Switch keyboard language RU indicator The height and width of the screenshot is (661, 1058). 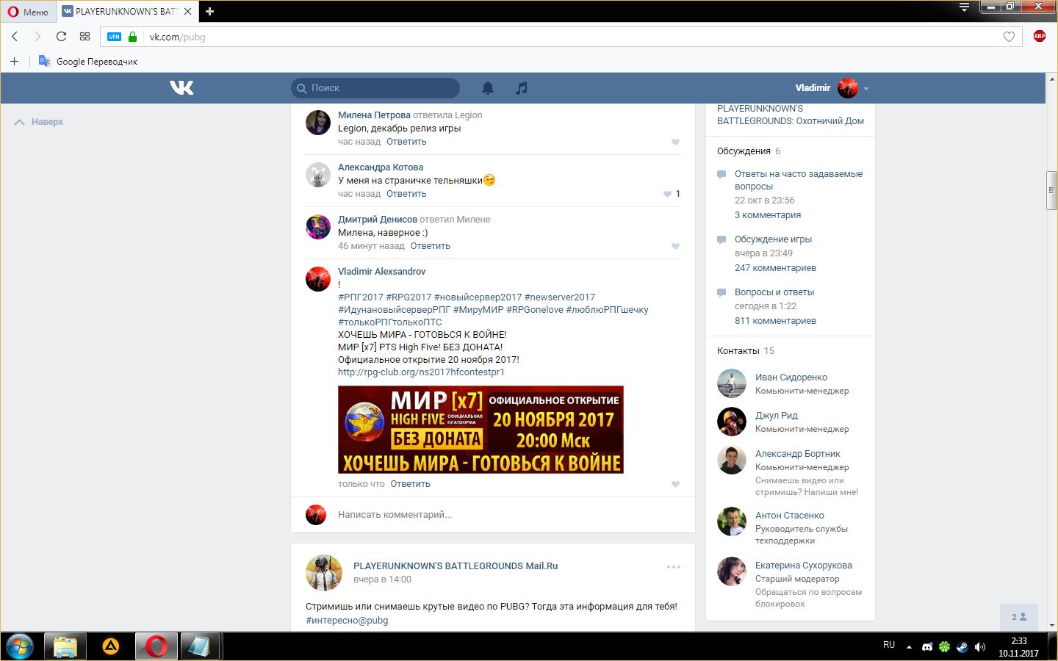pyautogui.click(x=889, y=645)
